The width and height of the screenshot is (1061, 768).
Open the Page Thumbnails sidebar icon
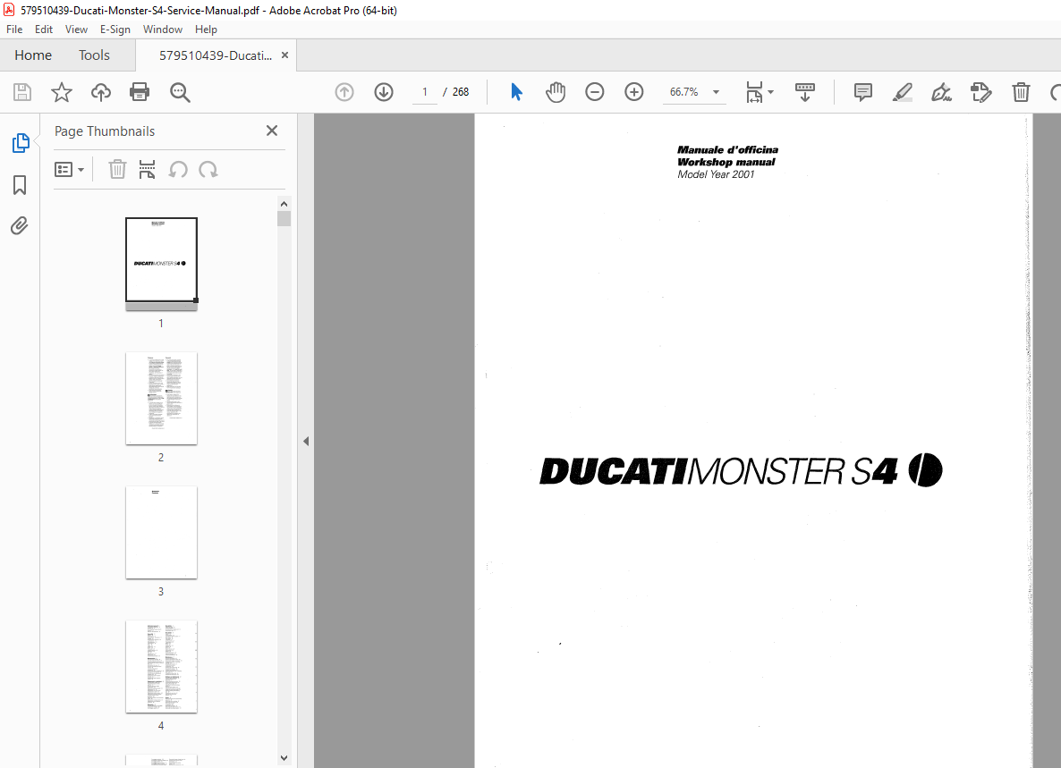point(21,143)
